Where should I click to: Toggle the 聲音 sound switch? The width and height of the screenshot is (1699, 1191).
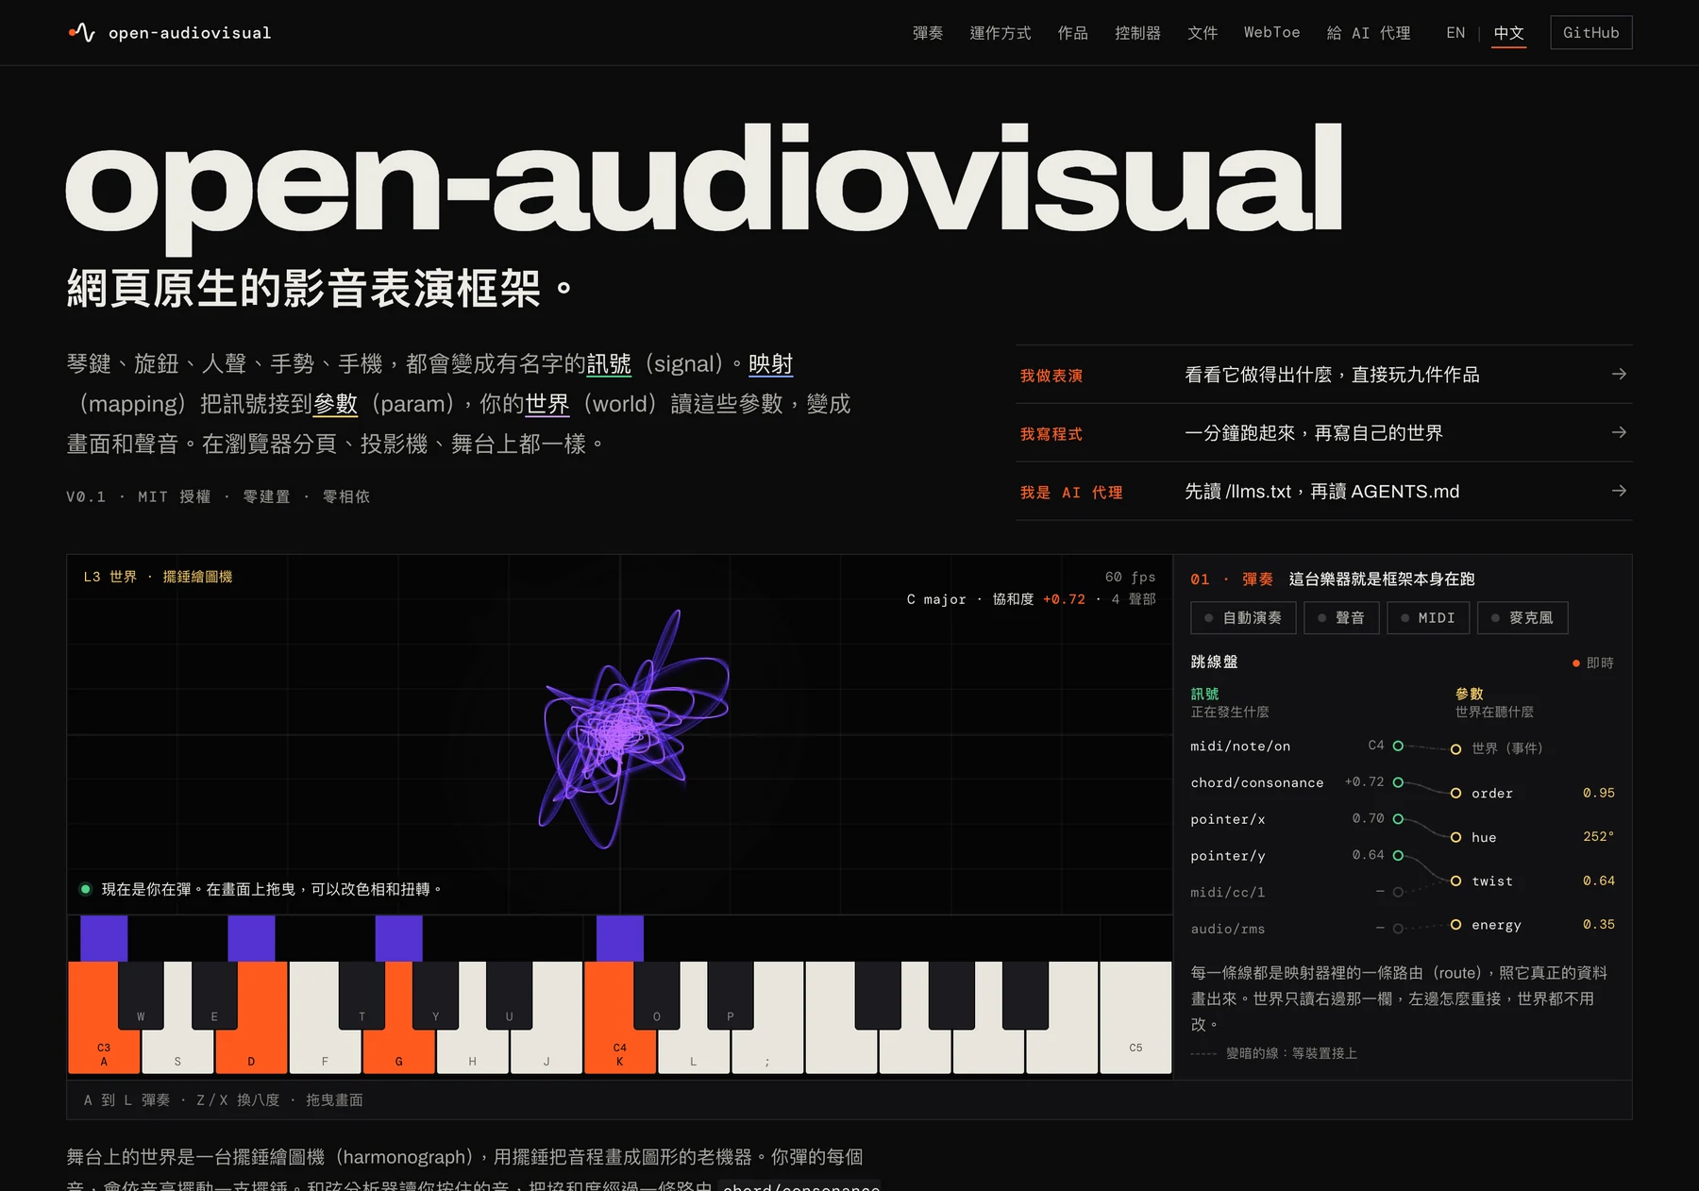coord(1341,618)
